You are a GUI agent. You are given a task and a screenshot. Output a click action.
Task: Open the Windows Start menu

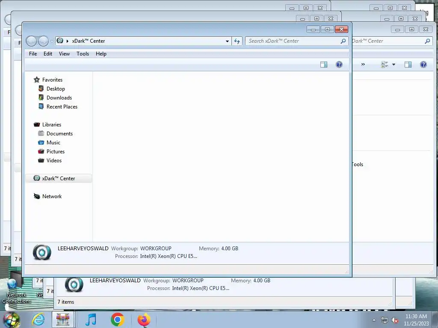[x=11, y=320]
